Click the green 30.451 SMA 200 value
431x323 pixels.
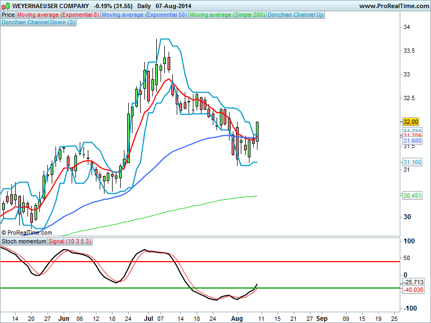coord(412,195)
